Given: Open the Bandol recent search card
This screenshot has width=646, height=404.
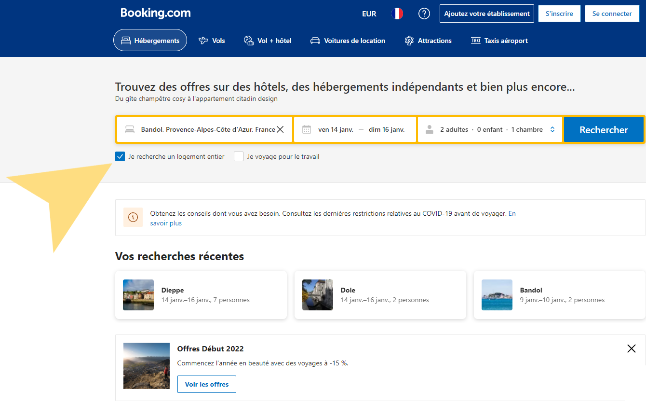Looking at the screenshot, I should (x=560, y=295).
